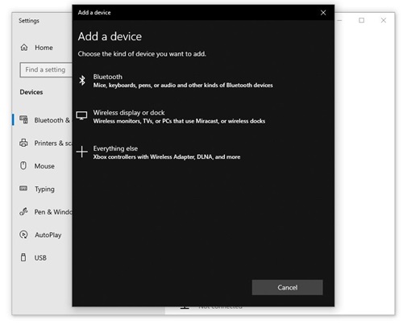Viewport: 403px width, 325px height.
Task: Click the Bluetooth & devices sidebar icon
Action: (x=23, y=119)
